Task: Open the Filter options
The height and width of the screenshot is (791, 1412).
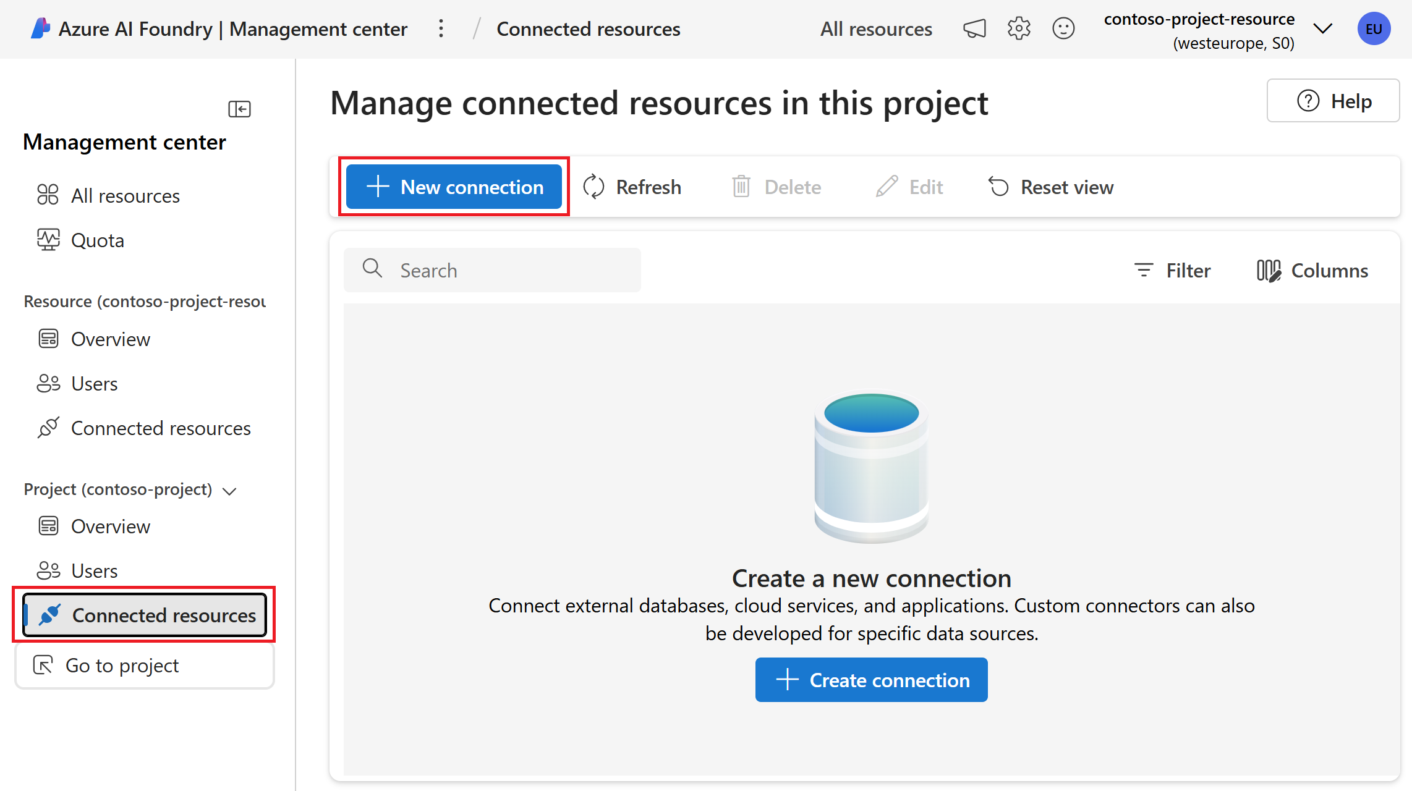Action: click(1172, 270)
